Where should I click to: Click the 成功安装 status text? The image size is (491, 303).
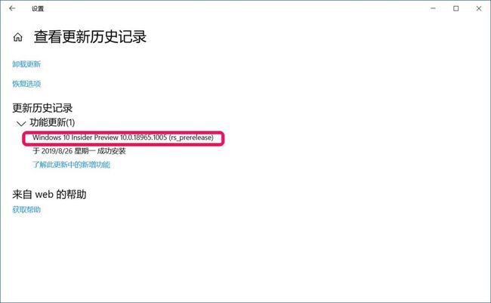click(x=111, y=151)
